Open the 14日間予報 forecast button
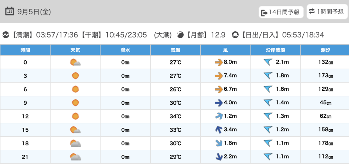Image resolution: width=349 pixels, height=165 pixels. 281,12
